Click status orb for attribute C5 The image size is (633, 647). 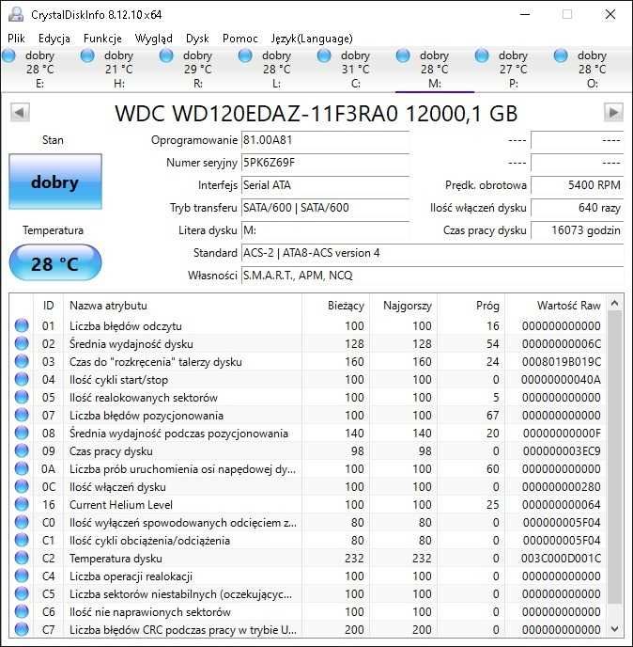tap(22, 593)
